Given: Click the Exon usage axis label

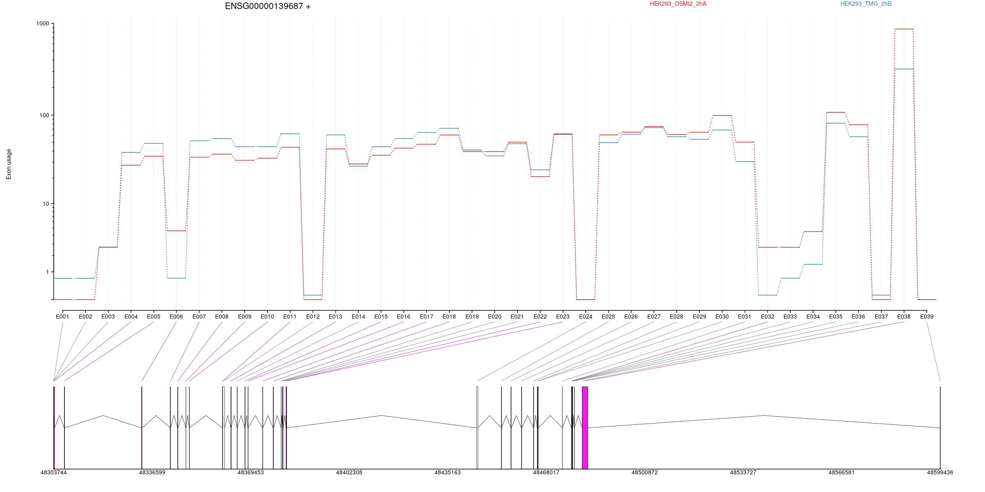Looking at the screenshot, I should tap(9, 164).
